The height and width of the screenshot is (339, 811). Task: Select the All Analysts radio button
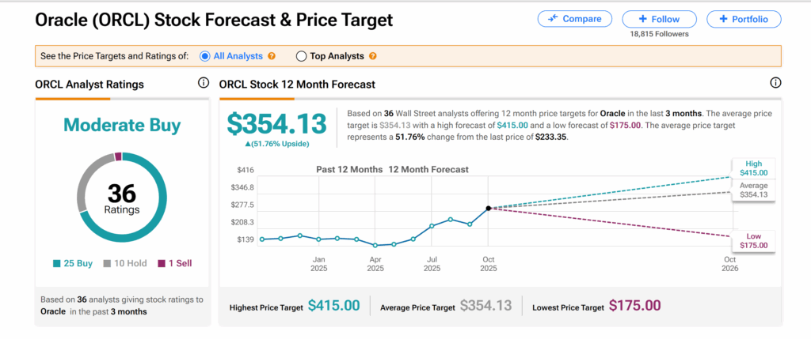[205, 56]
